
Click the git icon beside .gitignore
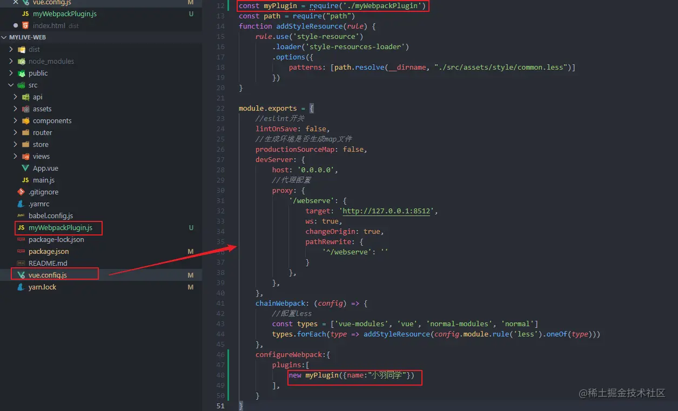(x=21, y=192)
